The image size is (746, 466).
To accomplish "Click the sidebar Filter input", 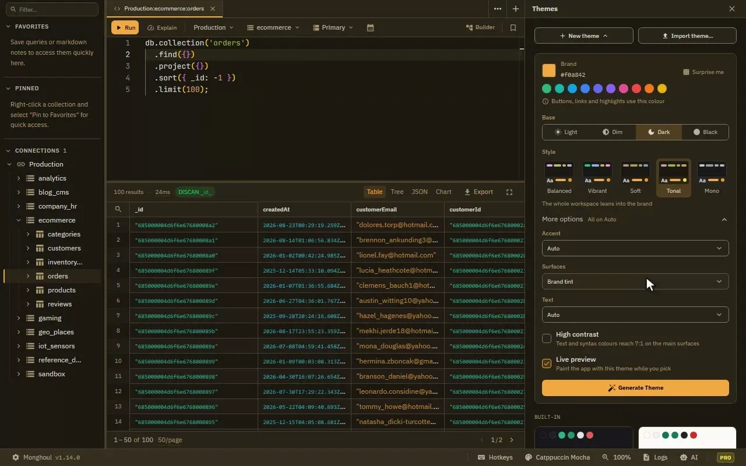I will (x=52, y=9).
